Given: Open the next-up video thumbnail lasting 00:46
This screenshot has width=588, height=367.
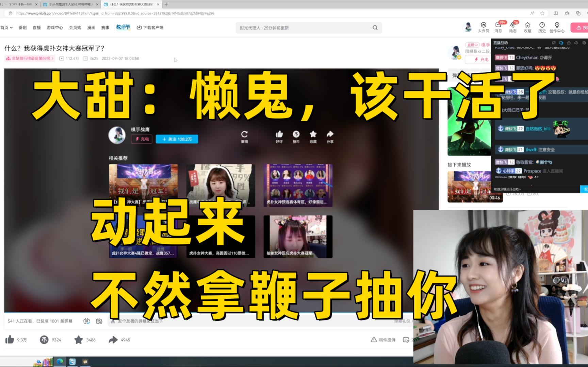Looking at the screenshot, I should coord(475,187).
